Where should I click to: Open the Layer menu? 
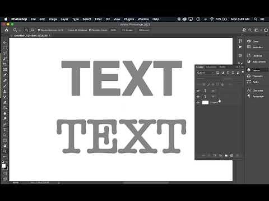64,19
